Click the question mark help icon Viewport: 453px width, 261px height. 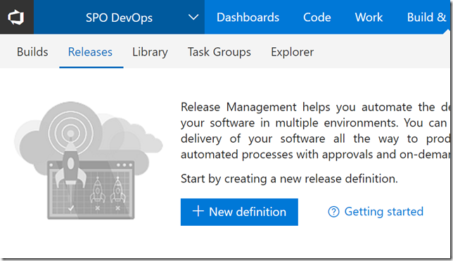tap(333, 212)
